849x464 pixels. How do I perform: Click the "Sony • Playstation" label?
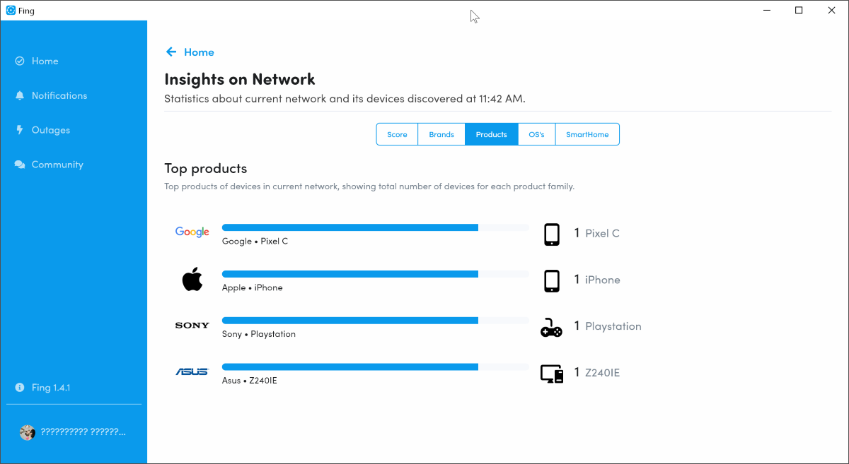click(259, 335)
